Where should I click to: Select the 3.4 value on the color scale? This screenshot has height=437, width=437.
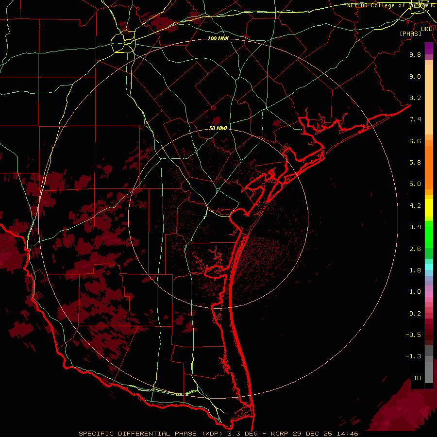coord(415,227)
